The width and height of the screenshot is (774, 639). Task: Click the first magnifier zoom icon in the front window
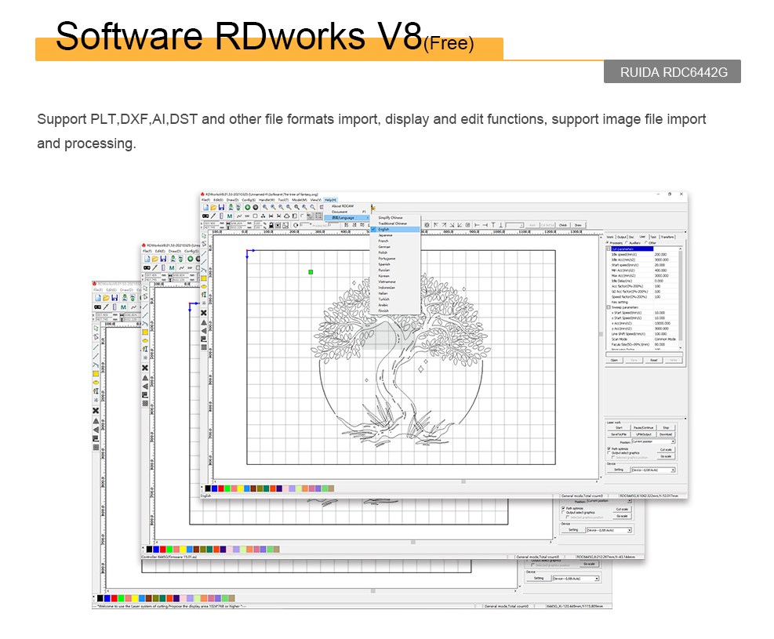pyautogui.click(x=265, y=207)
